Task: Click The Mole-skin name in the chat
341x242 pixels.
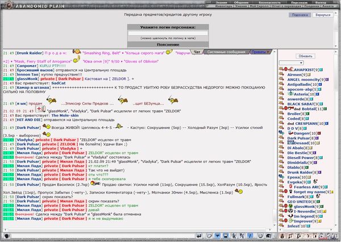Action: (65, 115)
